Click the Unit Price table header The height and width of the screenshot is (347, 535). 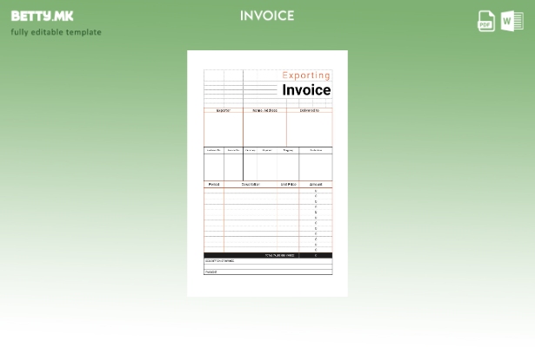click(x=288, y=185)
